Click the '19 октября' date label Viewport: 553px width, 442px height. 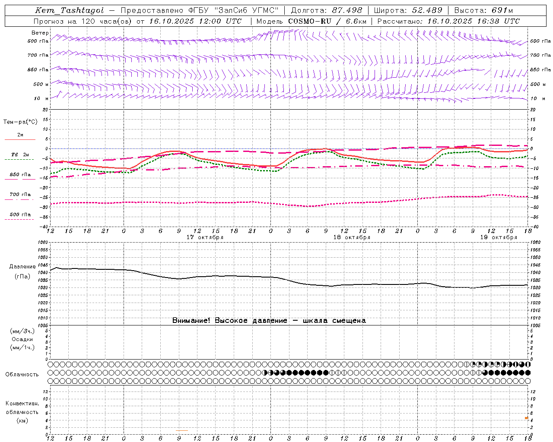click(499, 237)
